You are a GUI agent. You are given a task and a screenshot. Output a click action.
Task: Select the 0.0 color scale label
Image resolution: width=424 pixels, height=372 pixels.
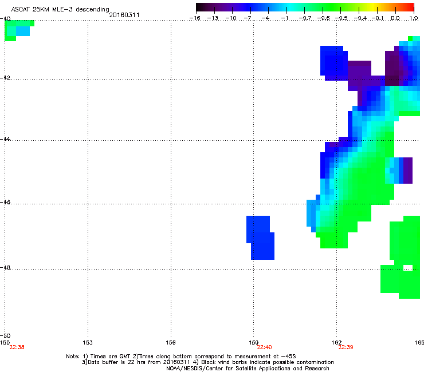395,18
